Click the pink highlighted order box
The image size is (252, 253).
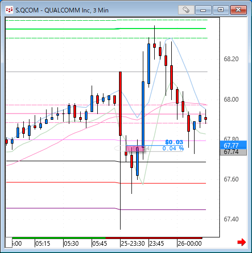pos(135,148)
